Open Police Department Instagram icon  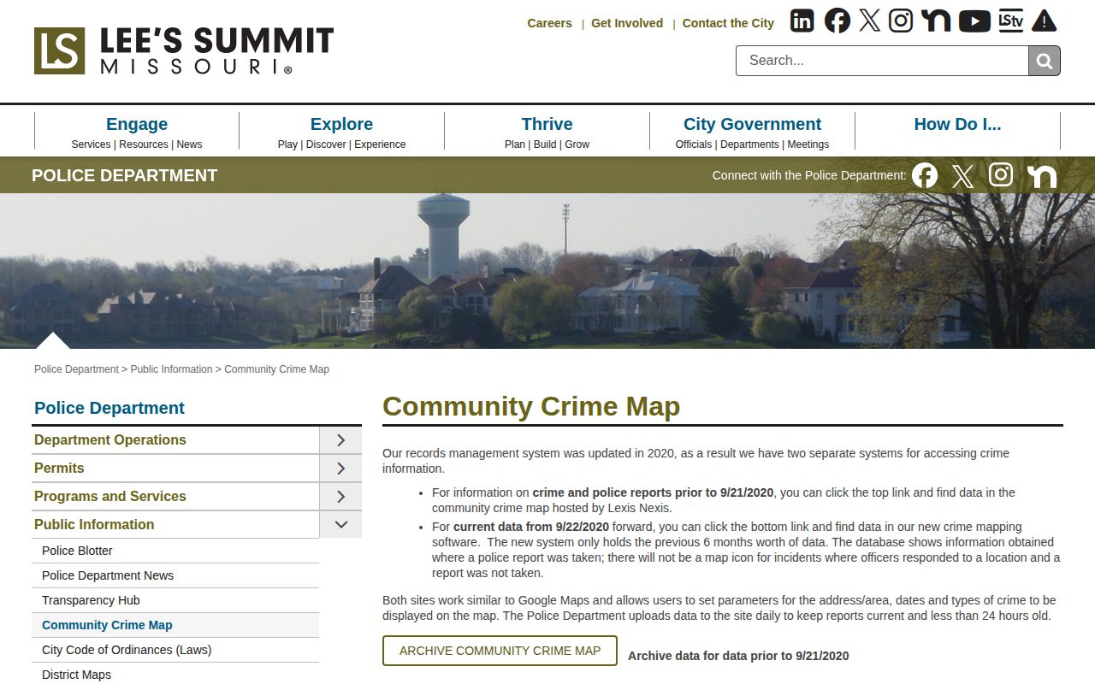[1001, 175]
